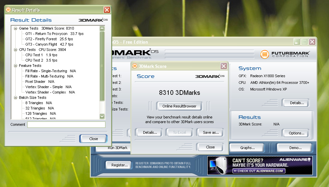
Task: Click the Futuremark orange logo icon
Action: (x=264, y=54)
